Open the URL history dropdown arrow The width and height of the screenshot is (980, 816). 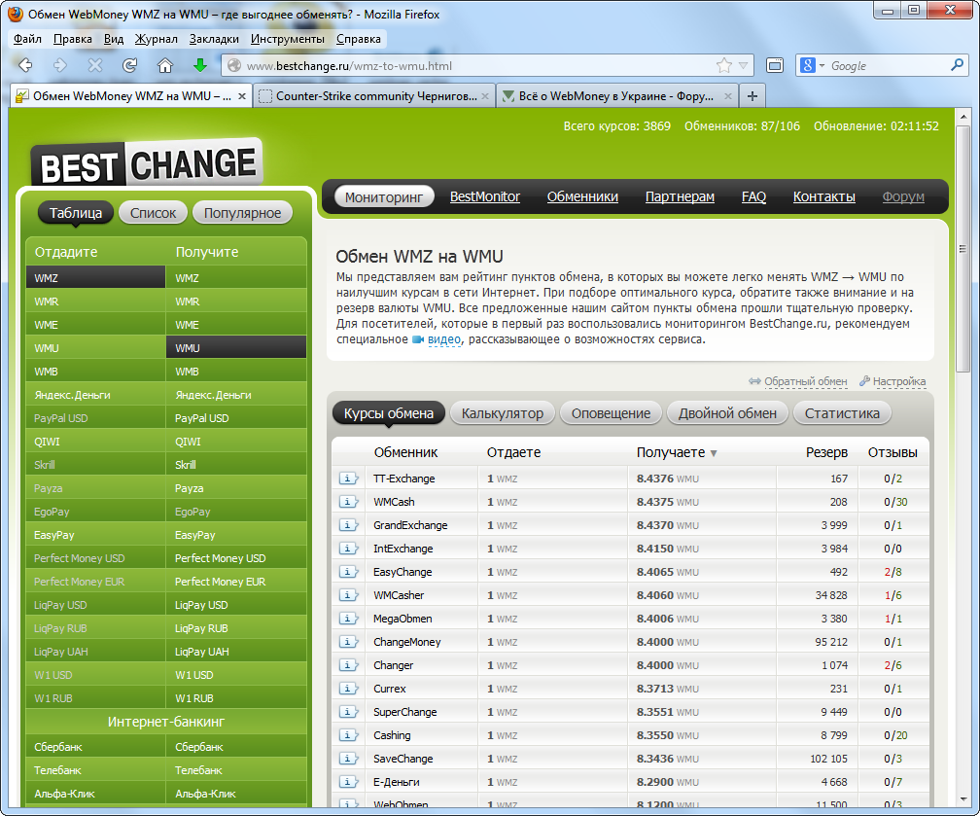click(743, 65)
